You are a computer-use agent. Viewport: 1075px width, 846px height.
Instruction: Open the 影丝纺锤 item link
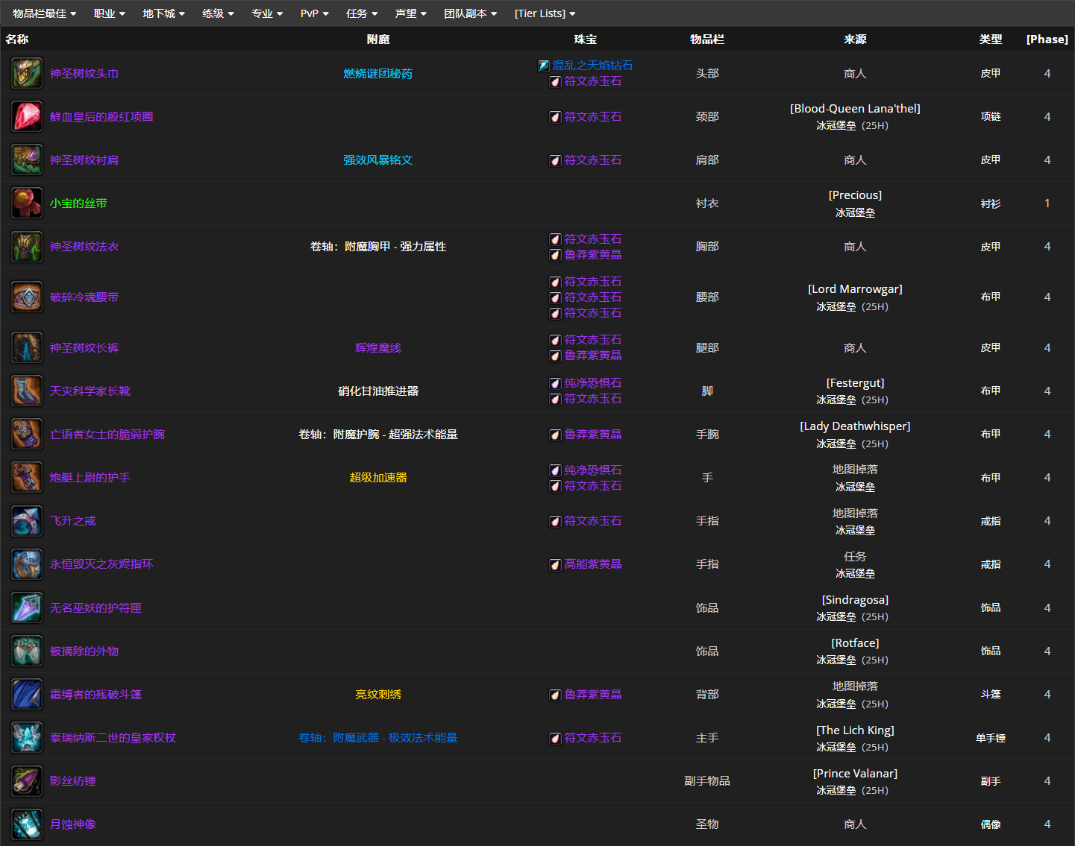coord(72,780)
